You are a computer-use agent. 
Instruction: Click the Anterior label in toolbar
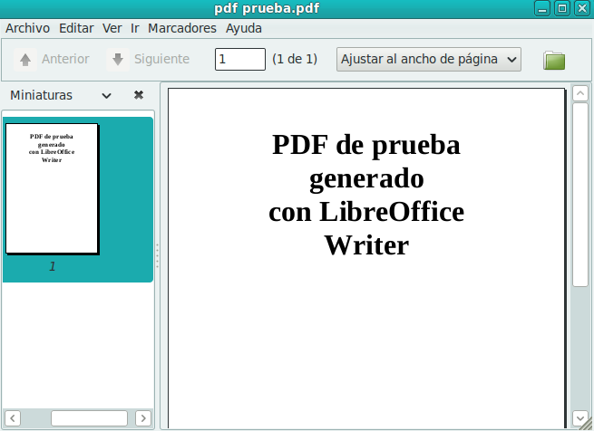click(x=65, y=59)
